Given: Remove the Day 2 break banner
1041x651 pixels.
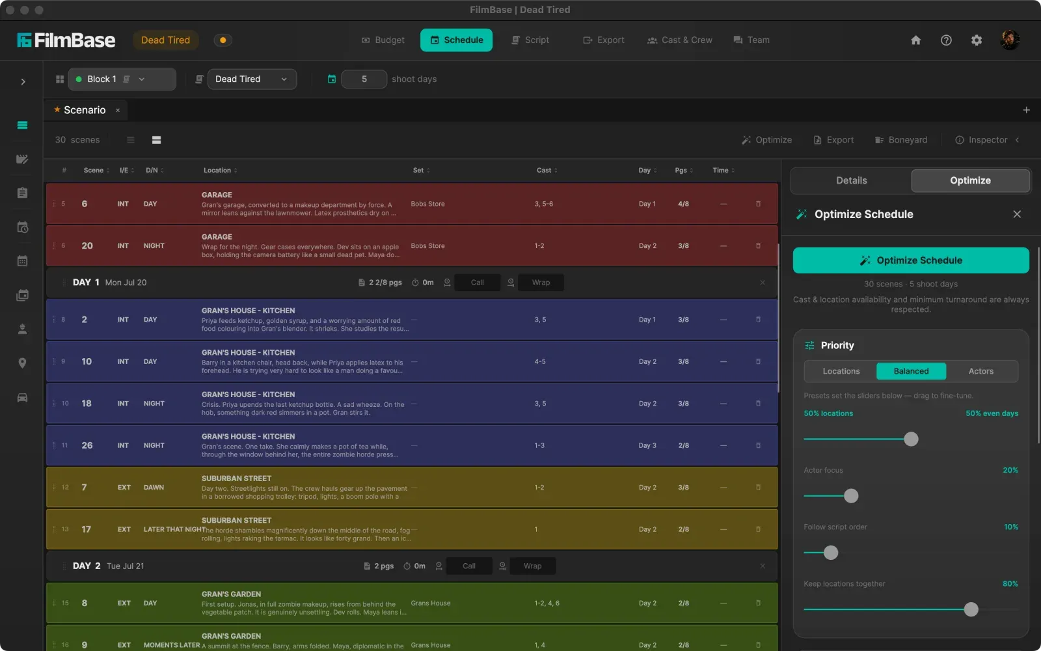Looking at the screenshot, I should [763, 566].
